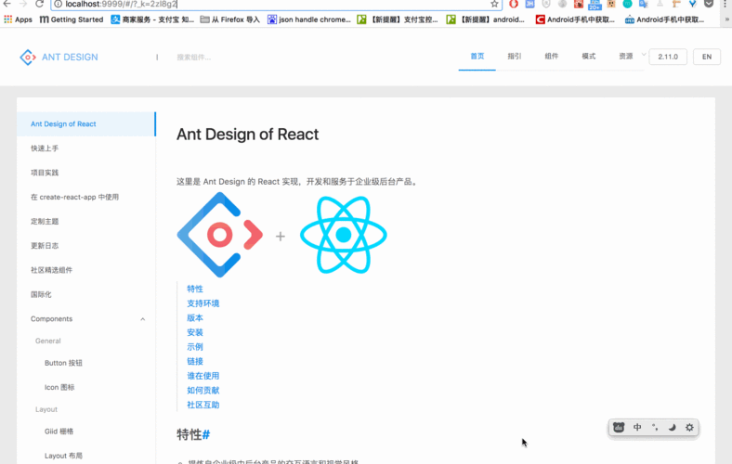Jump to 安装 in the table of contents

[195, 332]
